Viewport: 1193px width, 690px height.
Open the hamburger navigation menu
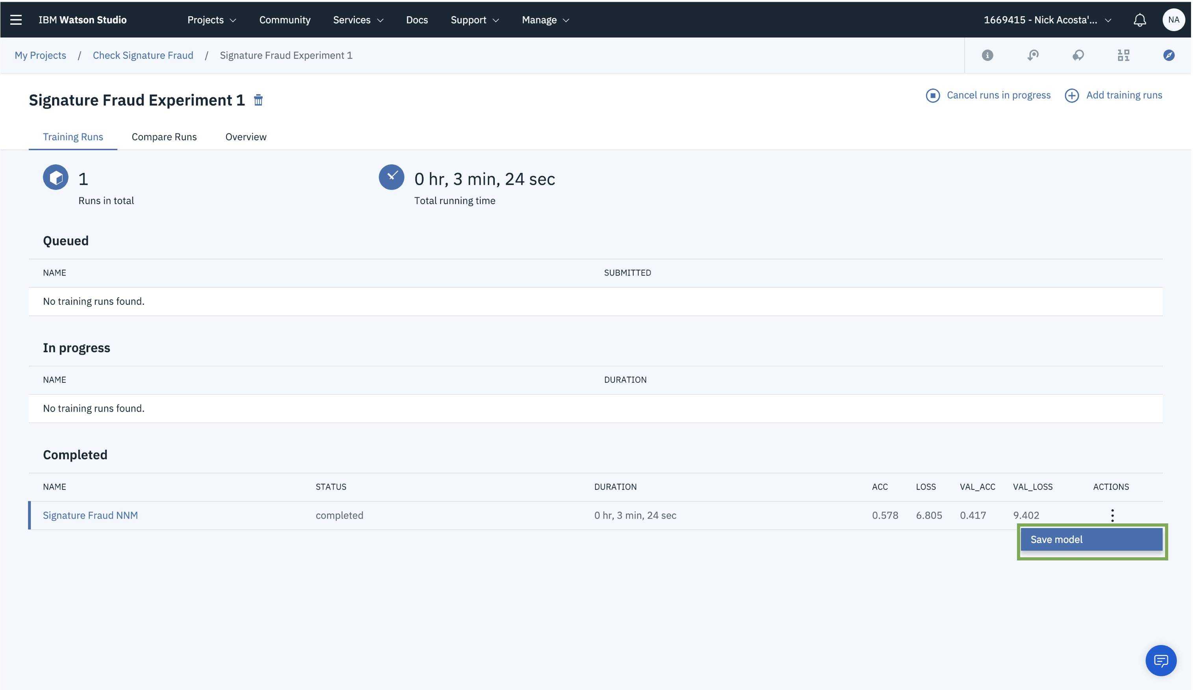click(16, 19)
